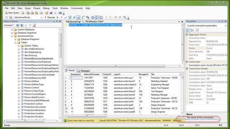Toggle auto-hide pin on Object Explorer
This screenshot has height=129, width=230.
tap(57, 21)
